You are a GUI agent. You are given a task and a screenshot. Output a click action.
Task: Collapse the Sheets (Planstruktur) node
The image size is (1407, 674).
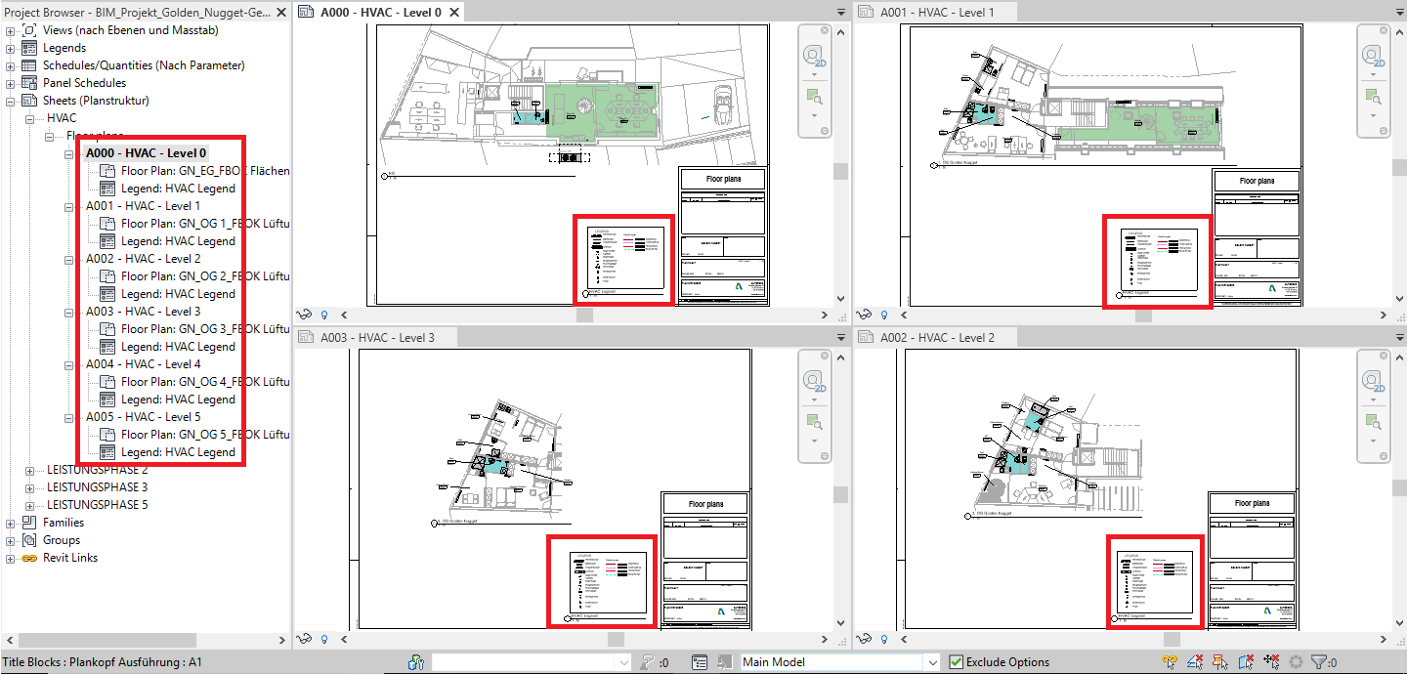coord(11,101)
